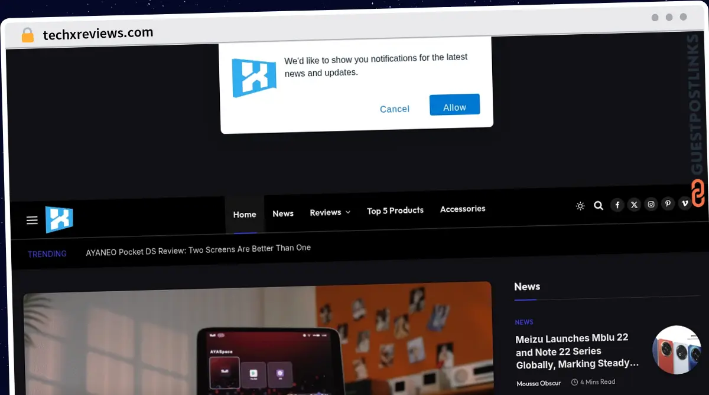Image resolution: width=709 pixels, height=395 pixels.
Task: Expand the Reviews dropdown menu
Action: (x=330, y=212)
